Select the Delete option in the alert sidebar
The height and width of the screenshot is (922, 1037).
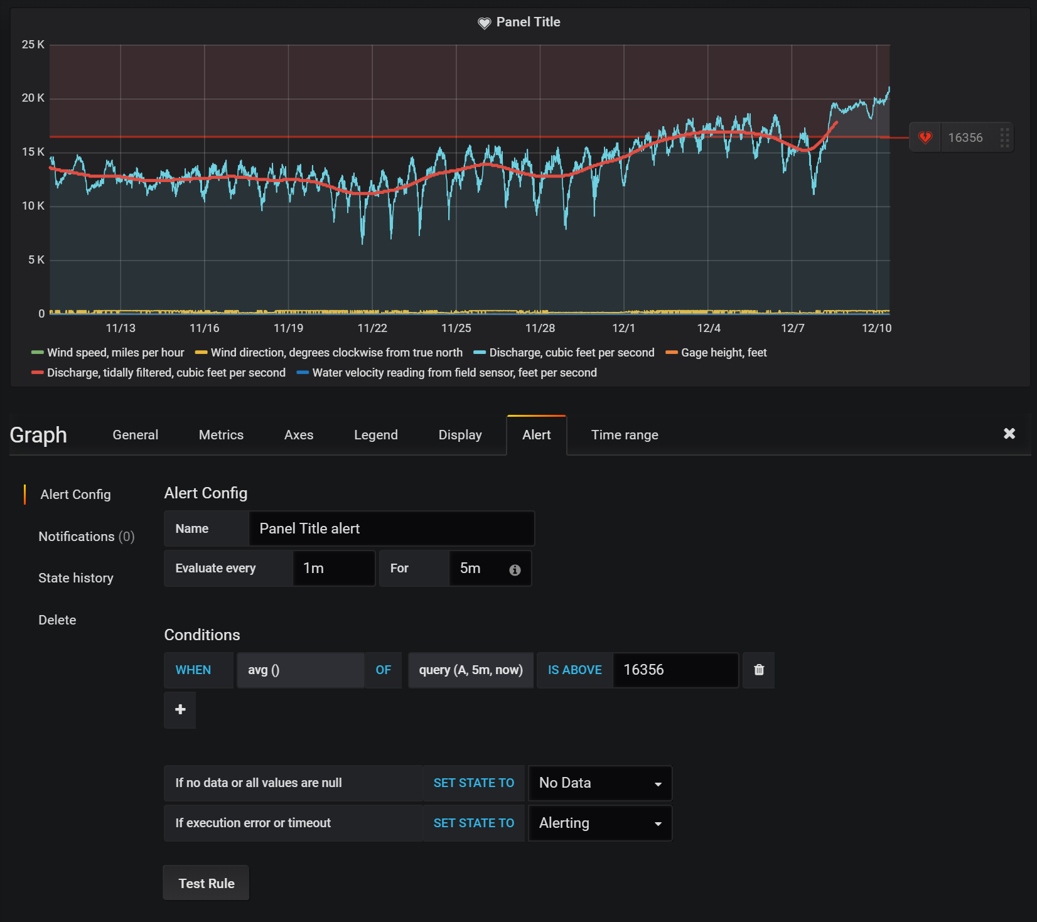point(56,619)
